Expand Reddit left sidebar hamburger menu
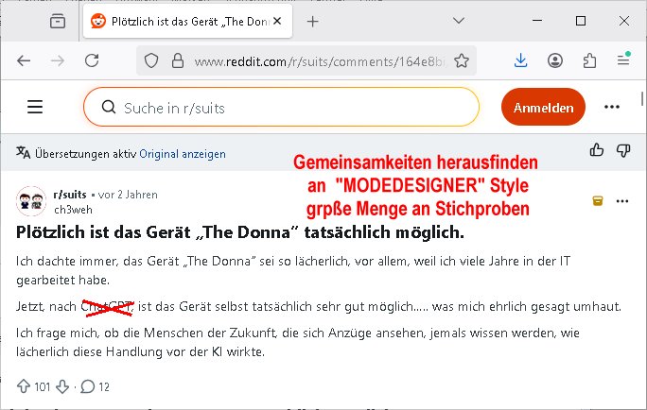This screenshot has width=647, height=410. [35, 107]
